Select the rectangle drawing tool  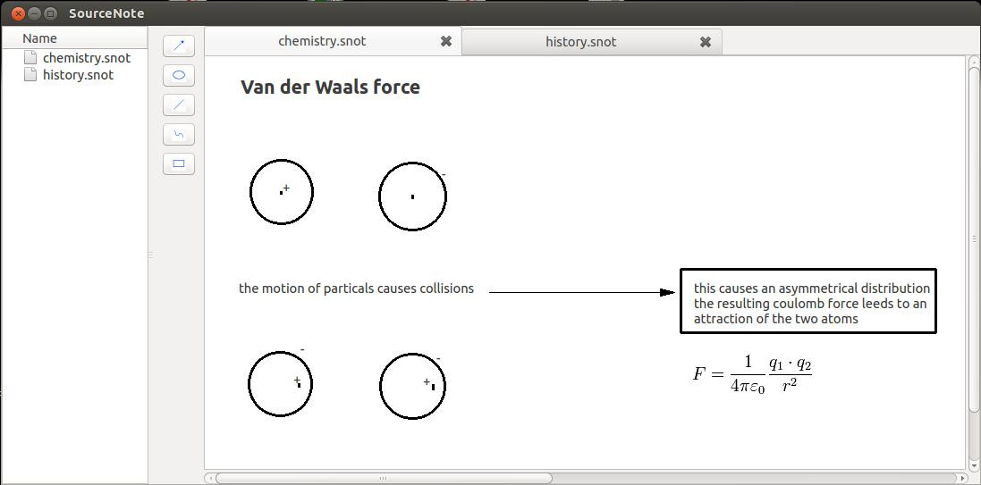178,163
